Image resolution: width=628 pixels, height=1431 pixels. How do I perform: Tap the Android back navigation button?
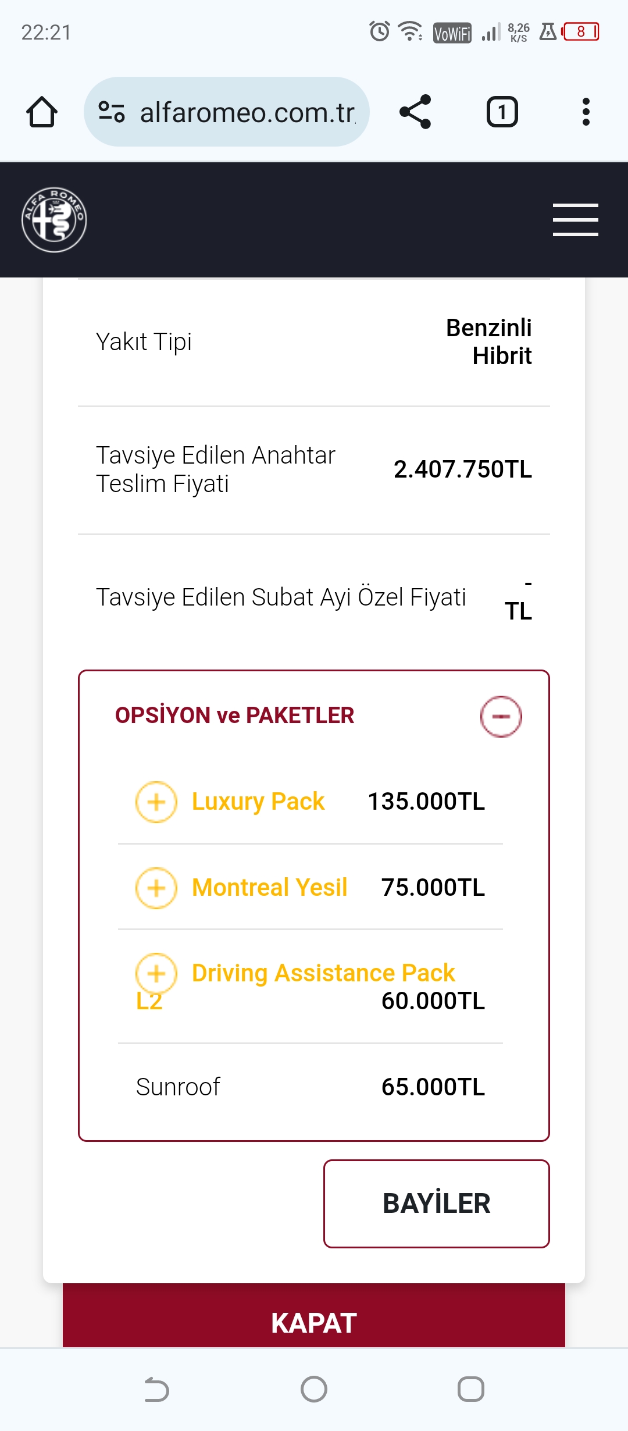(x=156, y=1389)
